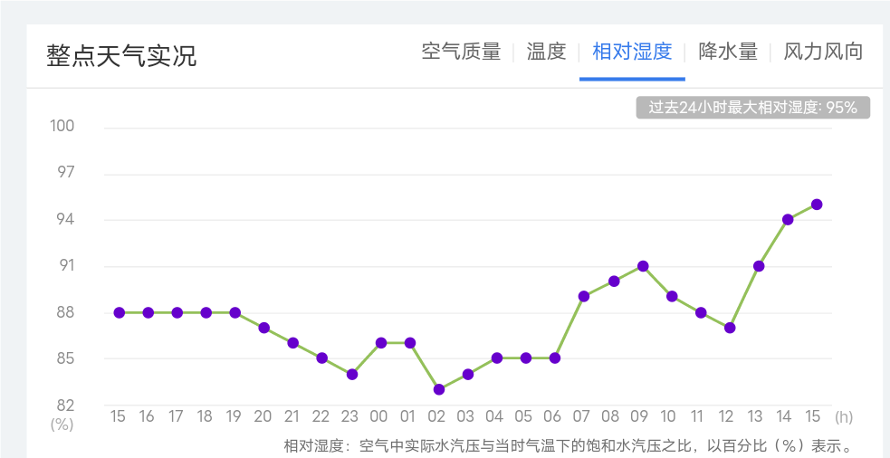
Task: Go to the 风力风向 tab
Action: (x=823, y=52)
